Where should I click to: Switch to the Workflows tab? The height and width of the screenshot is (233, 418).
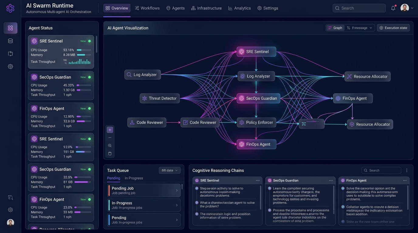pyautogui.click(x=147, y=8)
